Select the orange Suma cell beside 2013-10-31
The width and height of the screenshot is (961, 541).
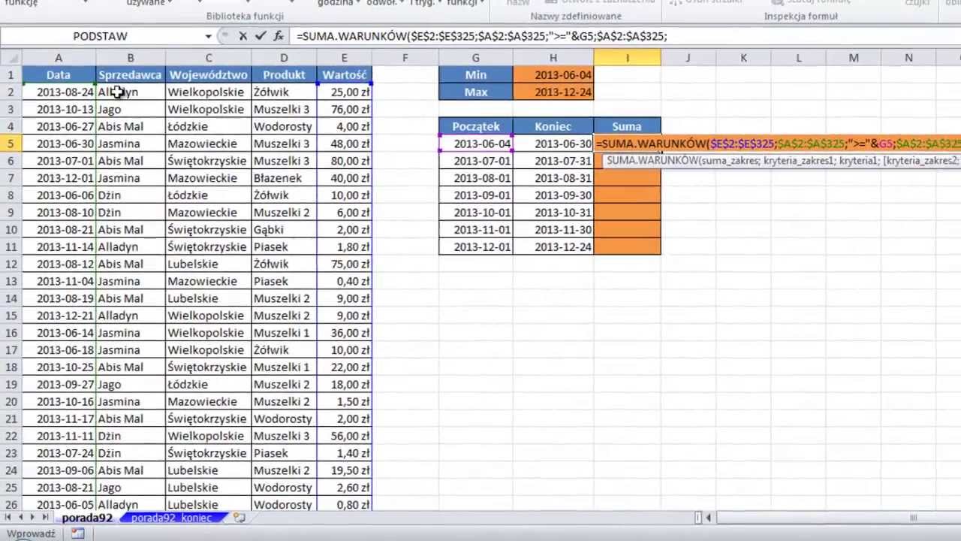[x=627, y=213]
